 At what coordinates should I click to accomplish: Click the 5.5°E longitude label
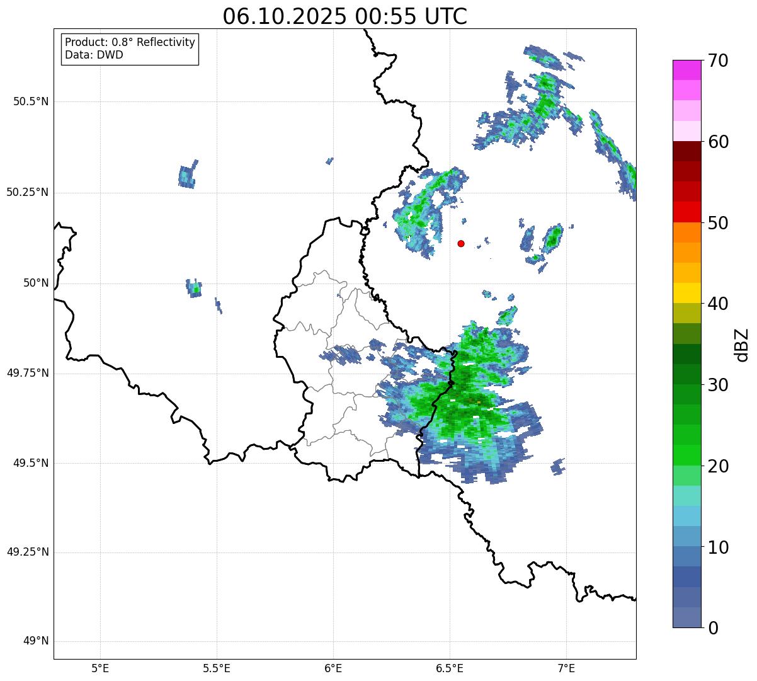point(217,668)
